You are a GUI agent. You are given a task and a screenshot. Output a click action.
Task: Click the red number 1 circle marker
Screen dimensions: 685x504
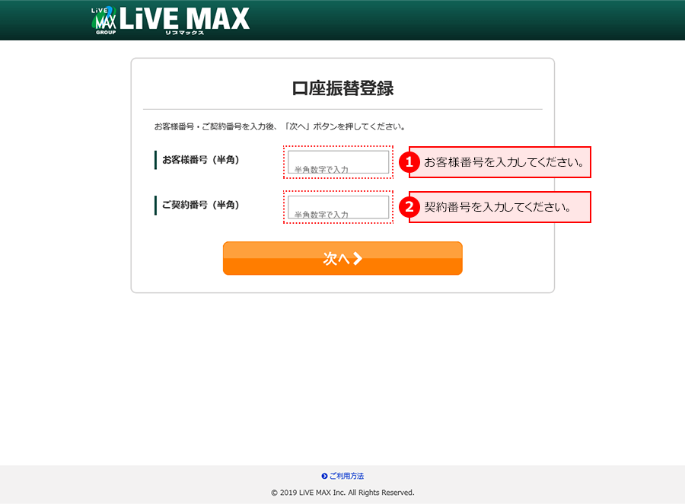(409, 162)
